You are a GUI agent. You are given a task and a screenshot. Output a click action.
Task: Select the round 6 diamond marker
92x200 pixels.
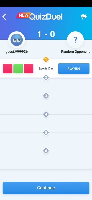click(46, 151)
